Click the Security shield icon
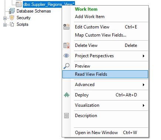161x140 pixels. 12,18
